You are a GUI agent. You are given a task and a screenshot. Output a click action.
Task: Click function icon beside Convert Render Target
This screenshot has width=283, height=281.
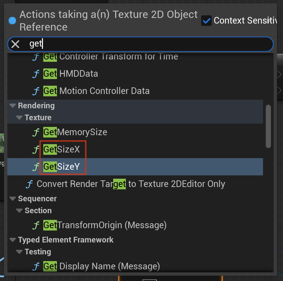(x=29, y=184)
